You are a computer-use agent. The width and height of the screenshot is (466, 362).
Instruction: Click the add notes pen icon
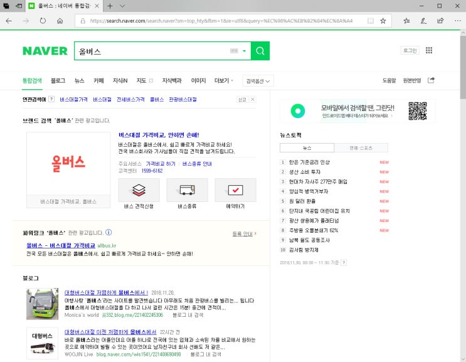coord(423,21)
